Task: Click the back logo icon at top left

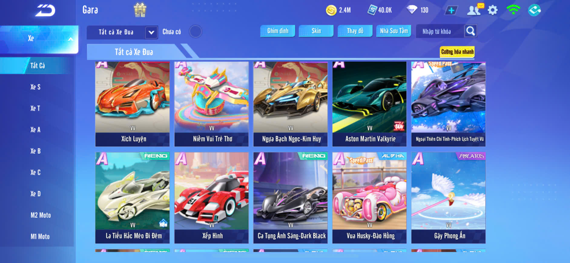Action: [45, 11]
